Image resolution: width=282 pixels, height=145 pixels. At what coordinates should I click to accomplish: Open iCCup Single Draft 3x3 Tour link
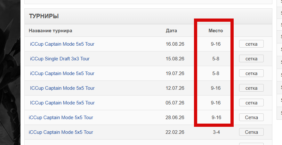[x=60, y=59]
